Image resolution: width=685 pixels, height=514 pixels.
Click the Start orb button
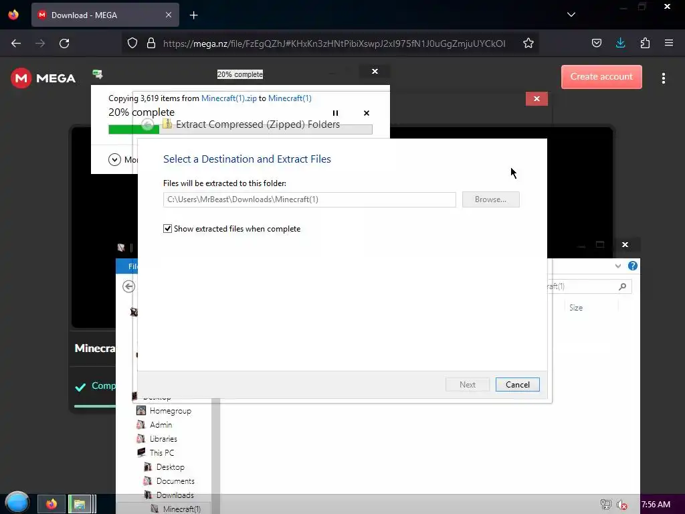point(17,503)
